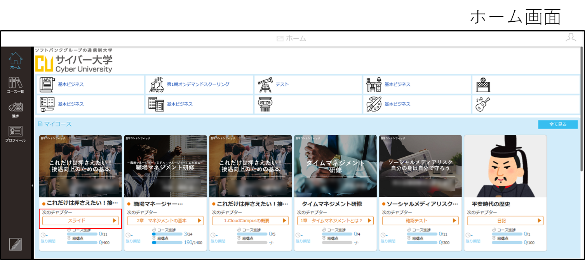Open the 平安時代の歴史 portrait thumbnail
Image resolution: width=585 pixels, height=261 pixels.
[x=505, y=166]
